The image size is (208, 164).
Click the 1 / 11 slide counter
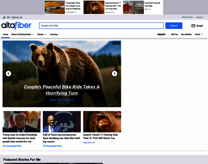(116, 43)
